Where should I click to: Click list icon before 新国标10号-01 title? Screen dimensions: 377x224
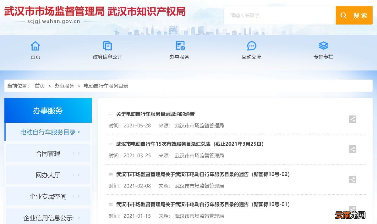click(111, 204)
